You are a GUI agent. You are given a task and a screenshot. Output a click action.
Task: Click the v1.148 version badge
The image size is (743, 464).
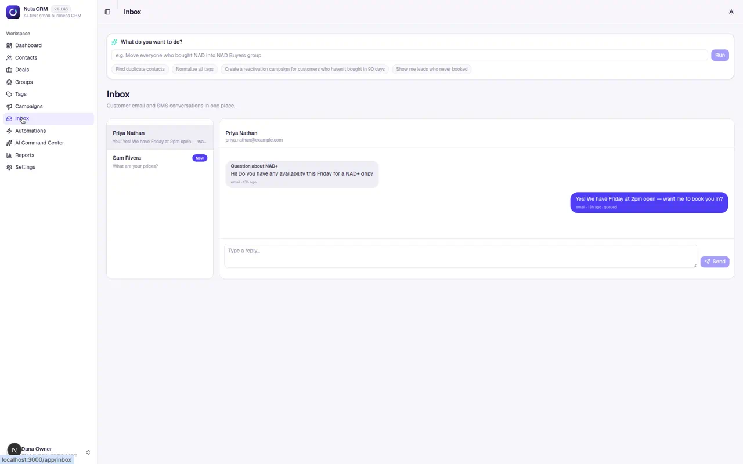pos(61,9)
